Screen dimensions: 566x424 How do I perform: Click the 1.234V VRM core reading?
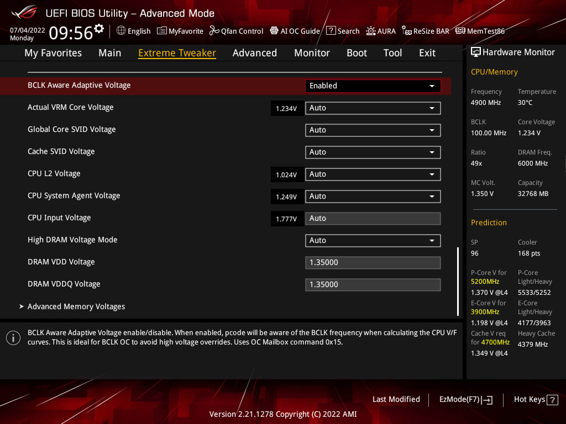coord(287,109)
